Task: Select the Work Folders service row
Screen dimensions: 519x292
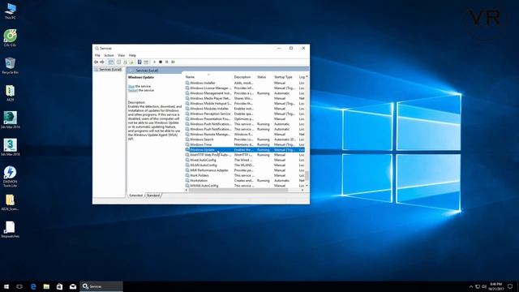Action: click(245, 175)
